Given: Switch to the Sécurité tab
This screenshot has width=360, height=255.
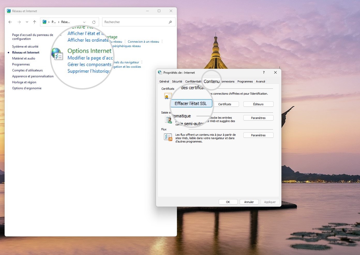Looking at the screenshot, I should [x=177, y=81].
